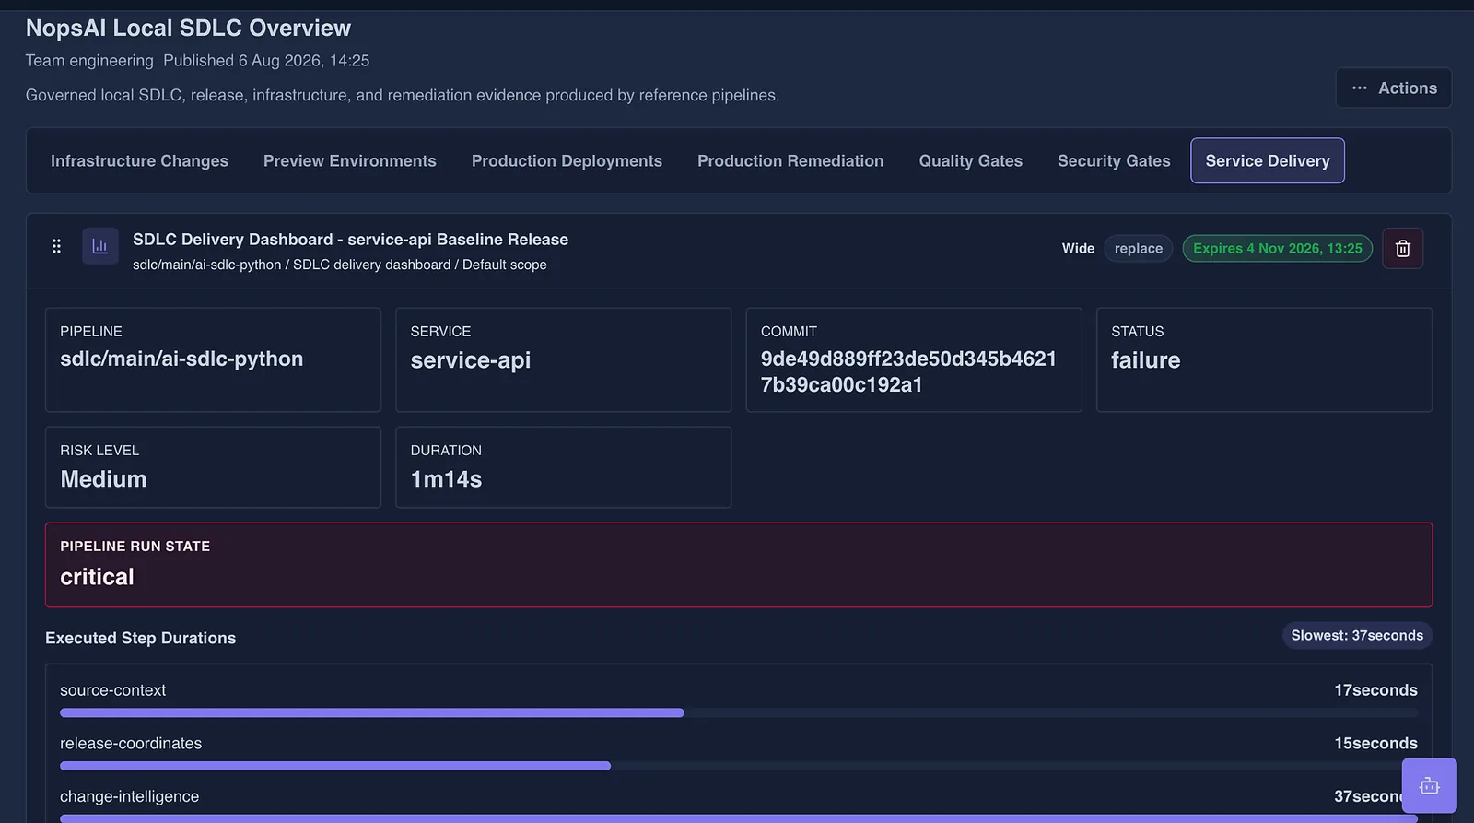Viewport: 1474px width, 823px height.
Task: Open the Production Remediation tab
Action: 790,160
